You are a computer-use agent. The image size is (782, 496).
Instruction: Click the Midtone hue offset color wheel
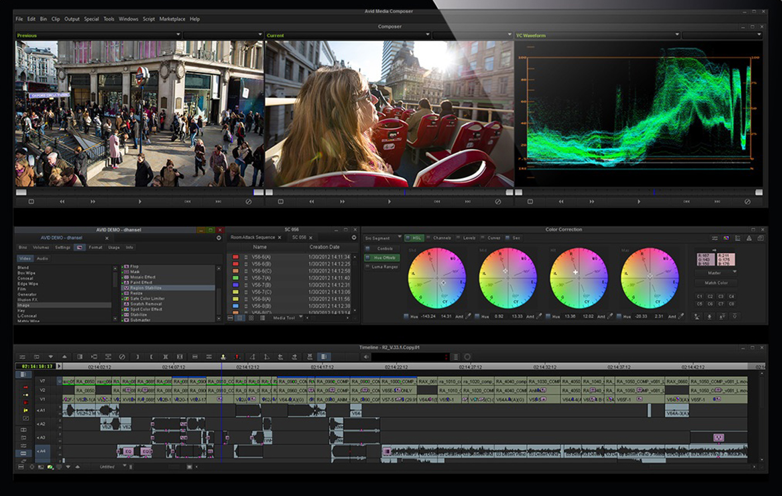pos(507,278)
